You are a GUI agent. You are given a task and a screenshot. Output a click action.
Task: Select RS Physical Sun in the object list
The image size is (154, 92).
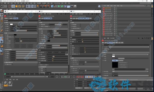pyautogui.click(x=108, y=13)
